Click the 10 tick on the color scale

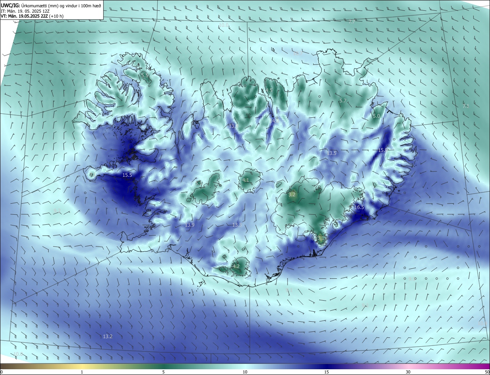click(245, 372)
